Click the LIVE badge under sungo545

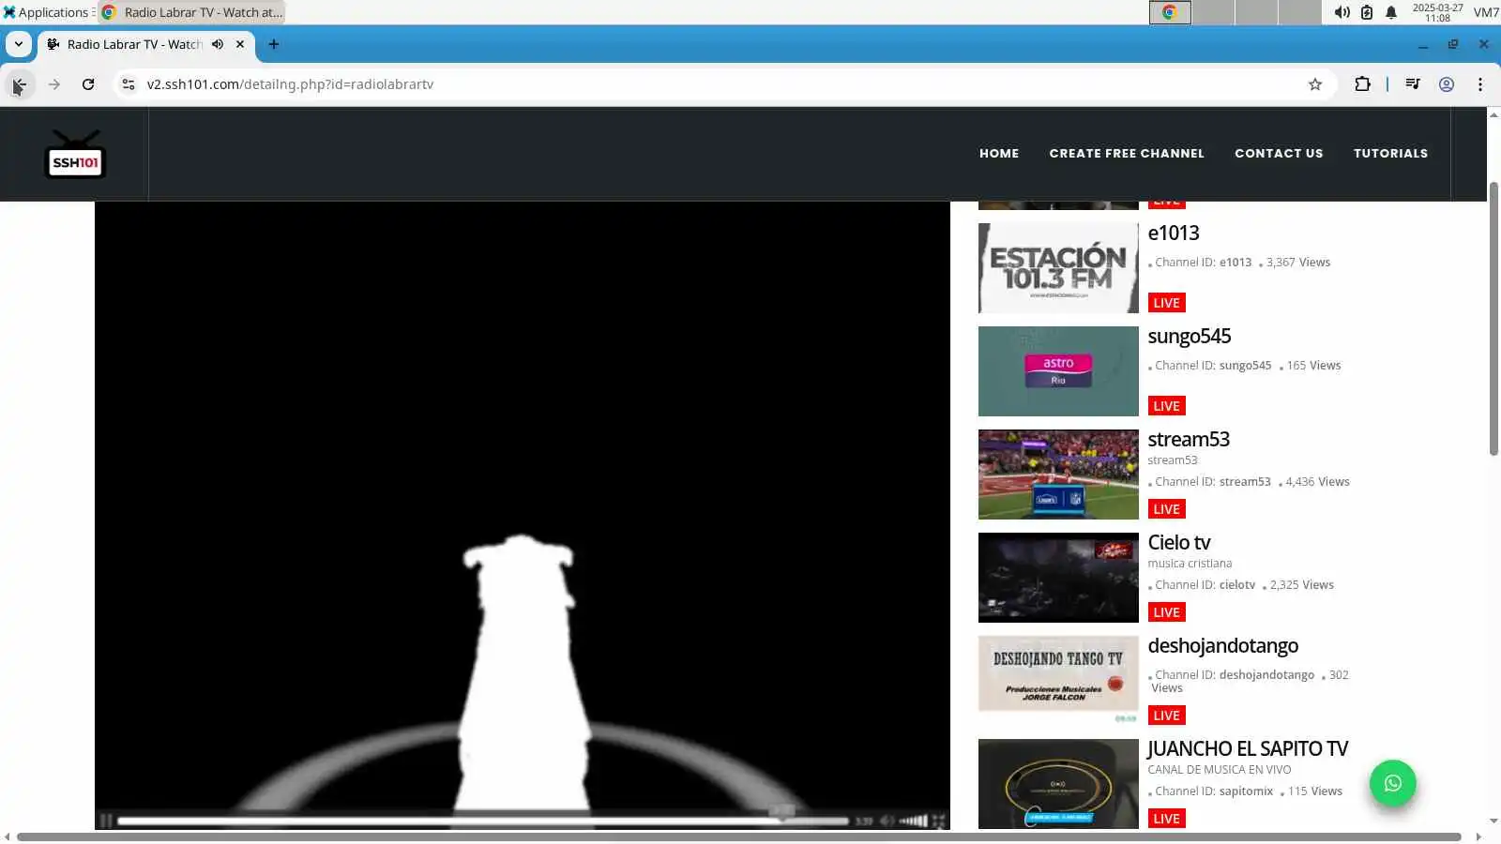1167,406
